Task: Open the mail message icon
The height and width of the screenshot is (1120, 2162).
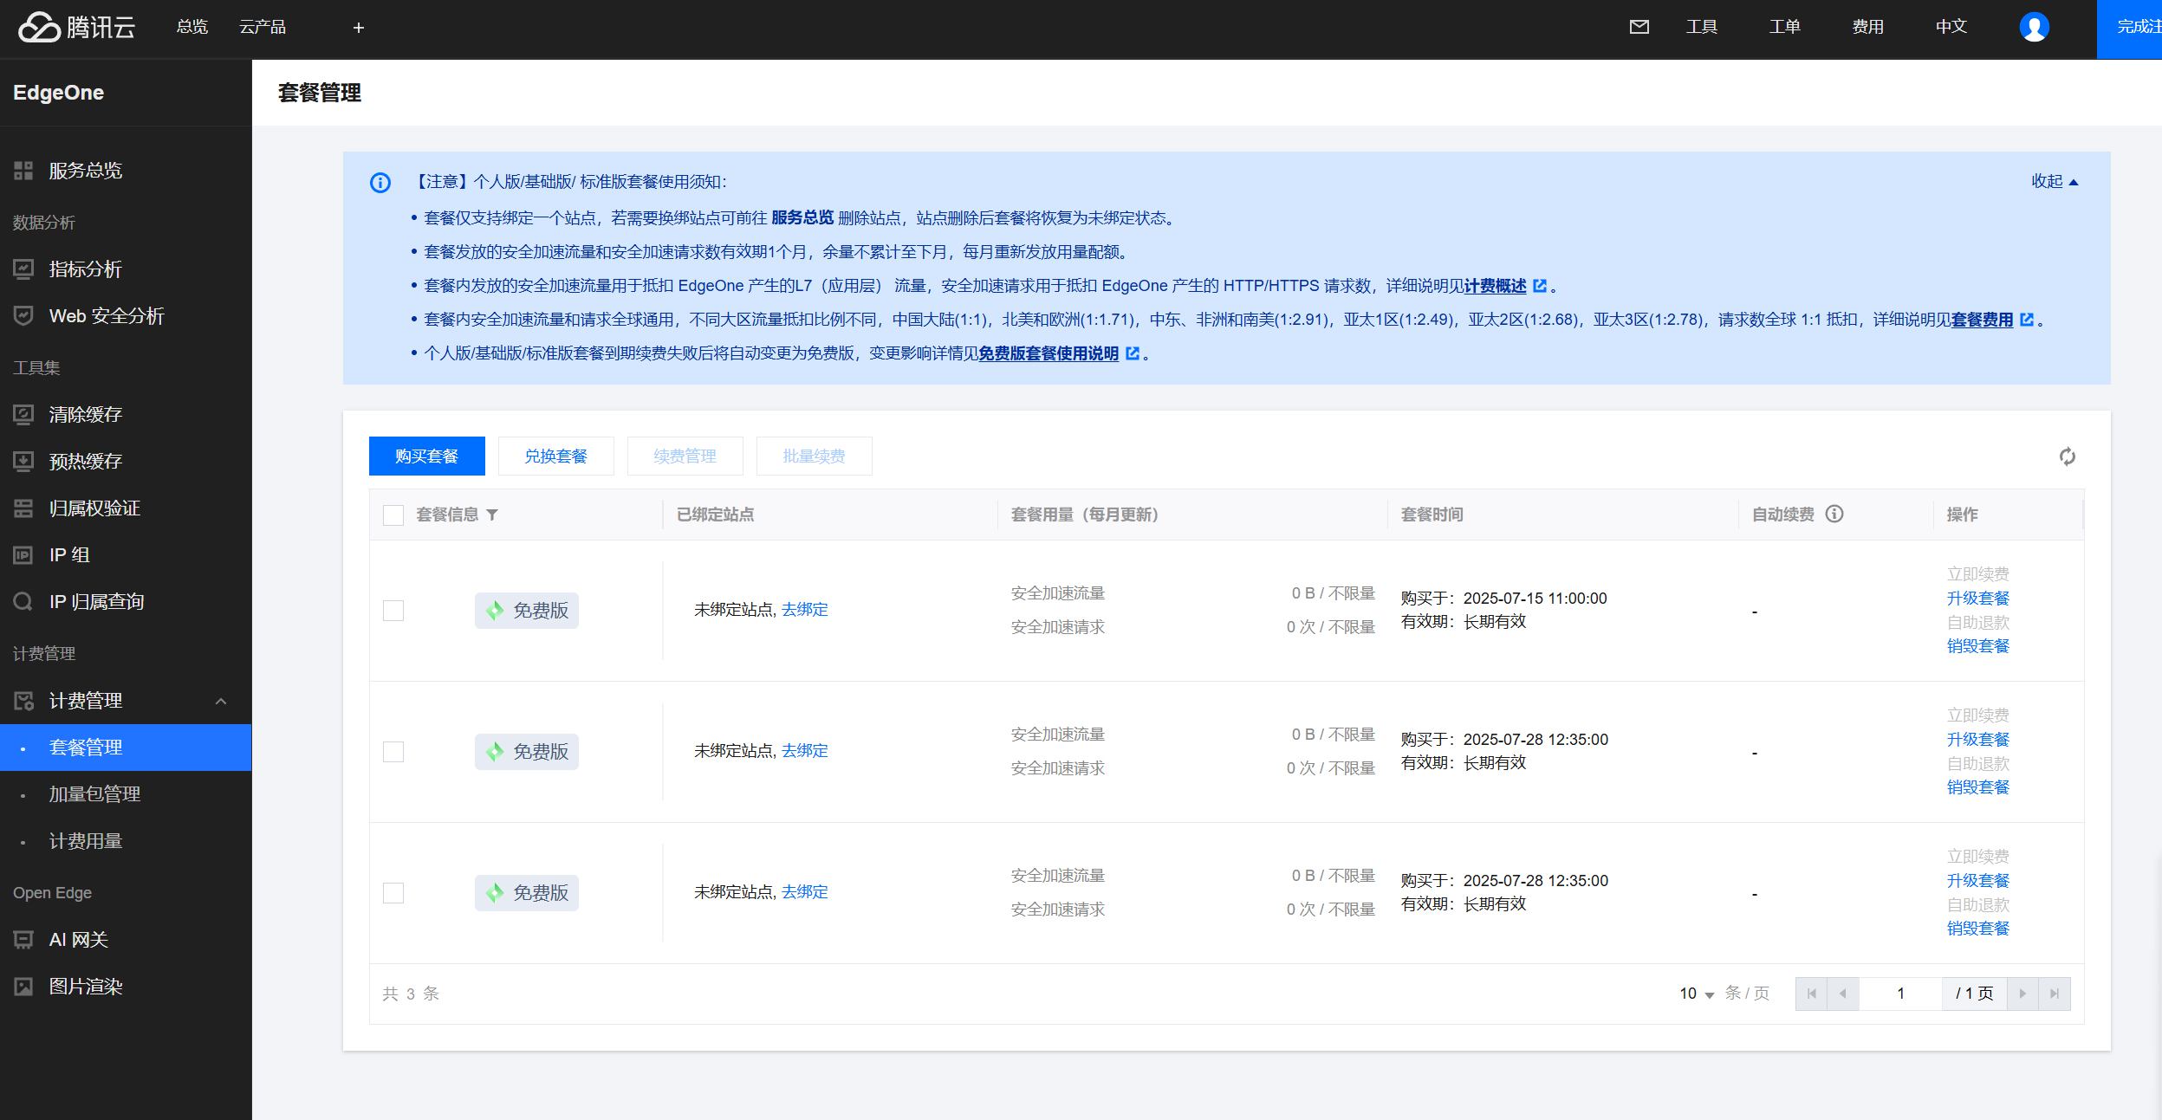Action: 1639,27
